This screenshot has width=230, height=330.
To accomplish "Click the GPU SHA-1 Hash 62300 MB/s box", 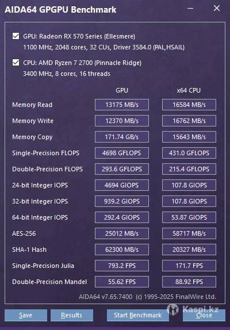I will (122, 250).
